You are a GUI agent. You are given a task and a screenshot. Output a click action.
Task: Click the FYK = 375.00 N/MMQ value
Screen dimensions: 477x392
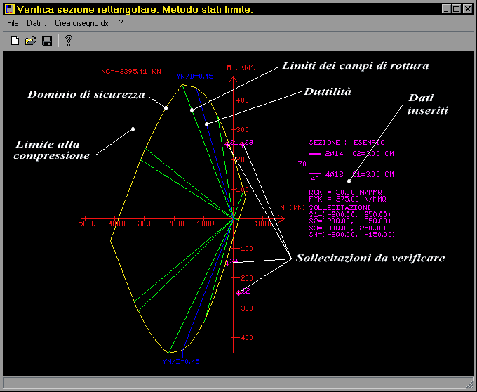(x=347, y=199)
